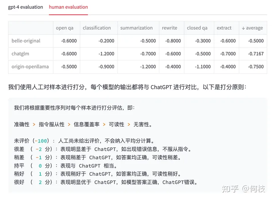Click 信息覆盖率 in the priority line
This screenshot has width=272, height=200.
point(87,125)
